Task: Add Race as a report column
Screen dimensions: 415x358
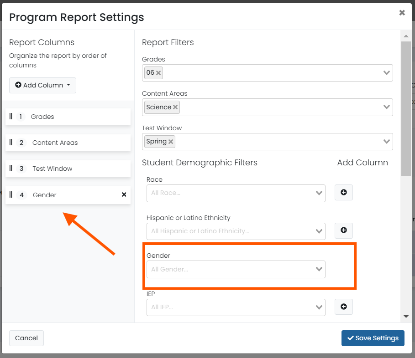Action: 343,193
